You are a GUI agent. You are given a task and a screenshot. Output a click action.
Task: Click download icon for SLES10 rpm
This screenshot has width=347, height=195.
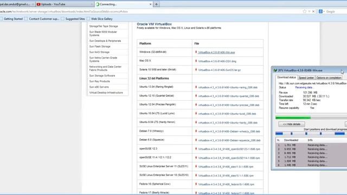[196, 175]
